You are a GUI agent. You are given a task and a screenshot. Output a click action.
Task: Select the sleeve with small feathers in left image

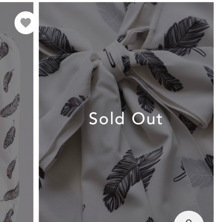pyautogui.click(x=10, y=127)
